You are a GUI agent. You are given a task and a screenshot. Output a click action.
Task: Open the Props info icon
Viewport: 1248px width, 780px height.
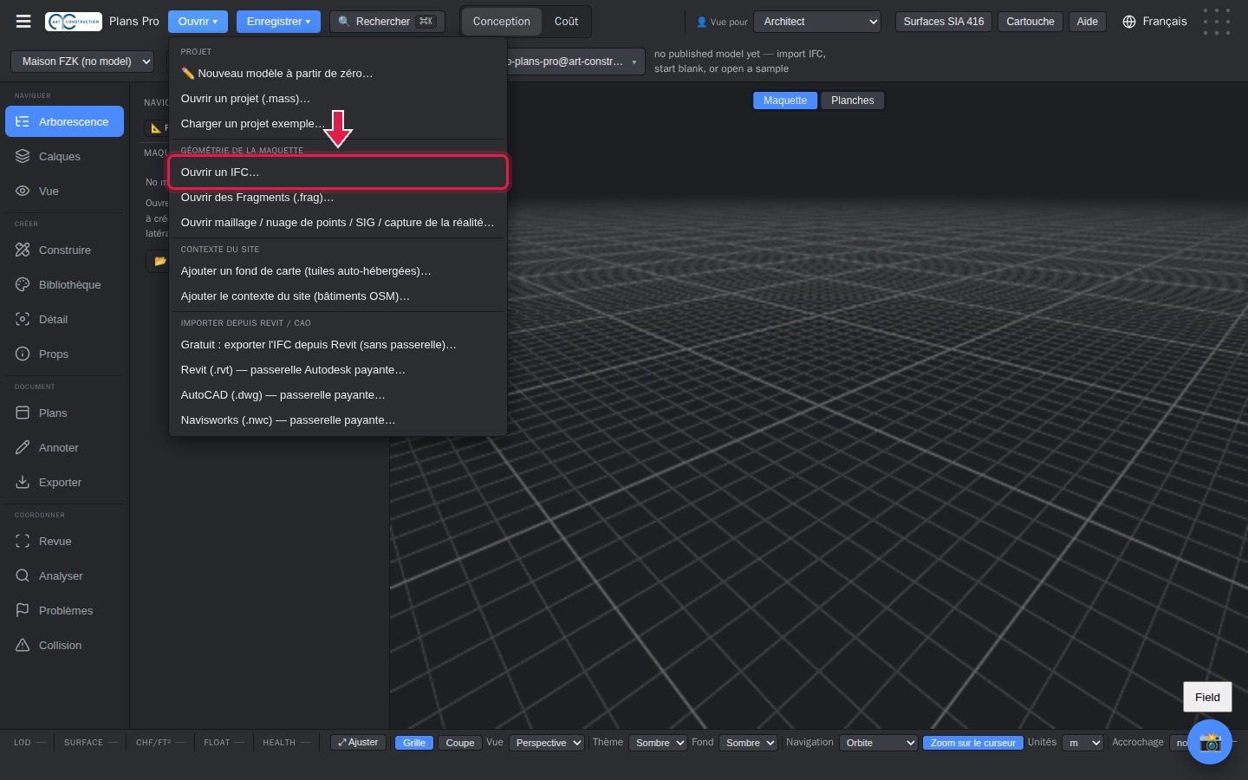pos(23,354)
